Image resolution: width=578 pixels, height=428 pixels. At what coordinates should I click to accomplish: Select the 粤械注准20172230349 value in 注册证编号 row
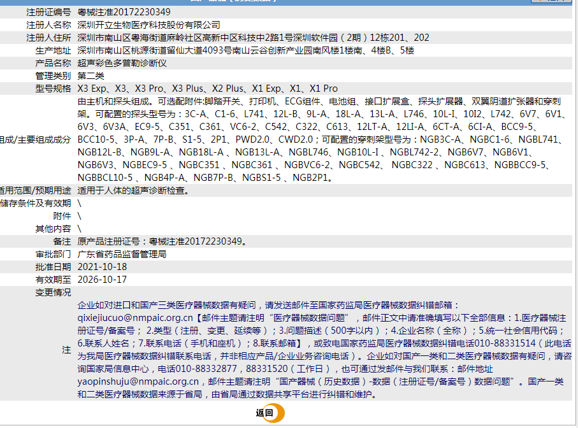124,12
